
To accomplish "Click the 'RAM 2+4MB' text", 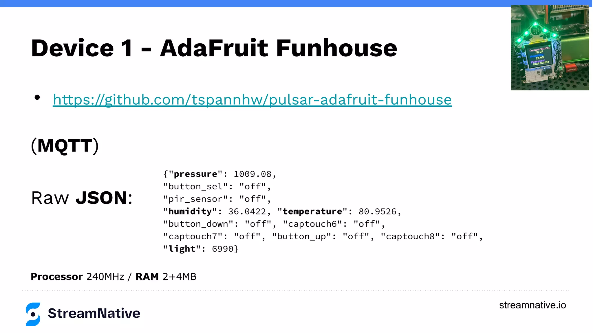I will (x=166, y=277).
